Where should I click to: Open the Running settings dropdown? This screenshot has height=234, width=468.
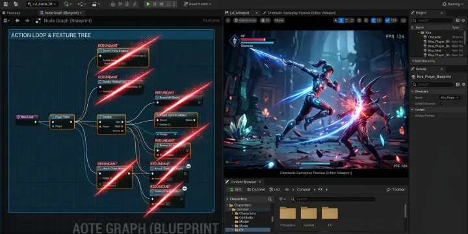point(453,4)
